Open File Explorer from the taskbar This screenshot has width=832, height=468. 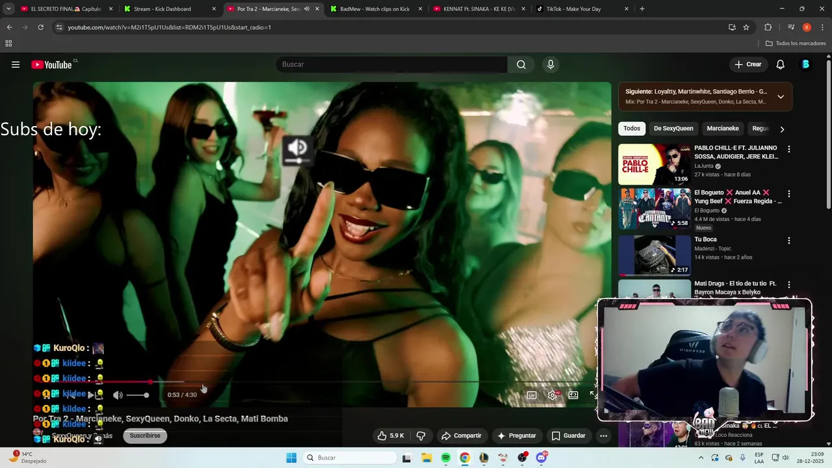tap(426, 458)
